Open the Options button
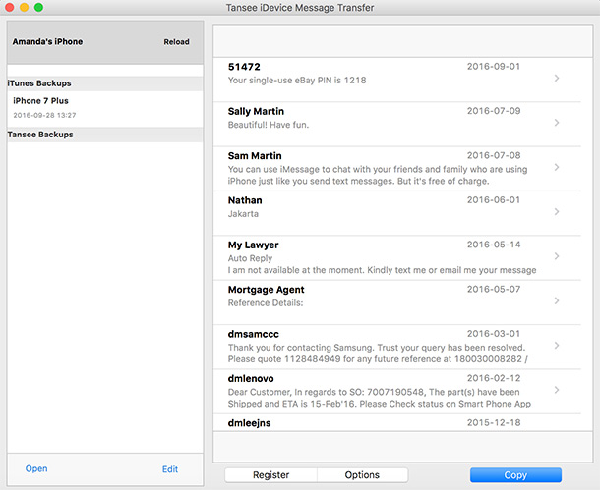 click(362, 475)
